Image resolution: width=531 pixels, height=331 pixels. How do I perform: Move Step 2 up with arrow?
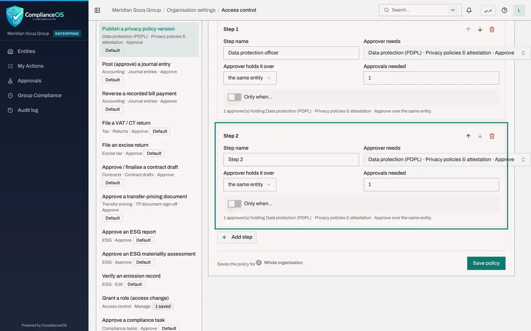468,136
